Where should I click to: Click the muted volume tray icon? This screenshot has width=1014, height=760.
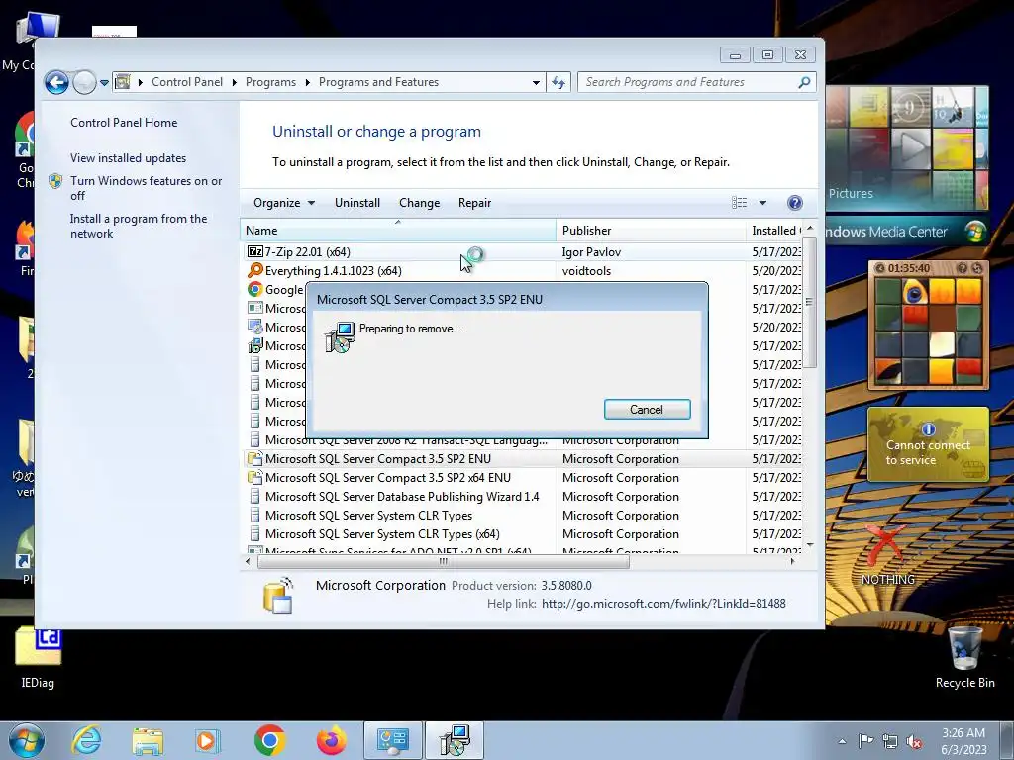click(914, 742)
